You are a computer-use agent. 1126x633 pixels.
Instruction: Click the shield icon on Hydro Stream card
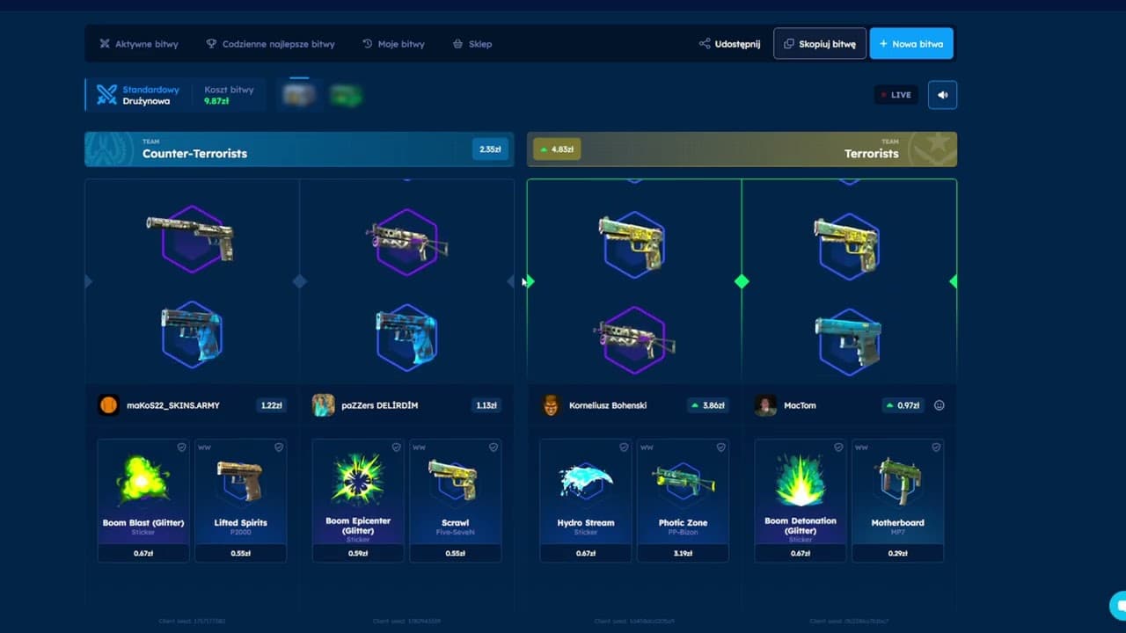(x=624, y=447)
